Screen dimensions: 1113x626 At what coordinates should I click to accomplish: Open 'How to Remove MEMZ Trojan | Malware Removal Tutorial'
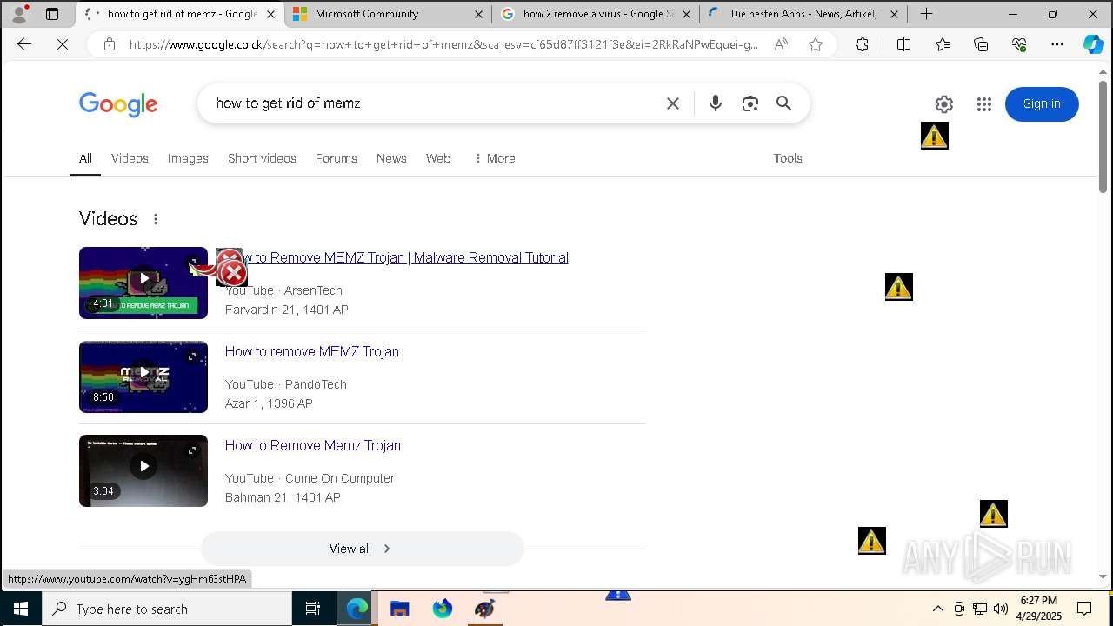click(397, 257)
